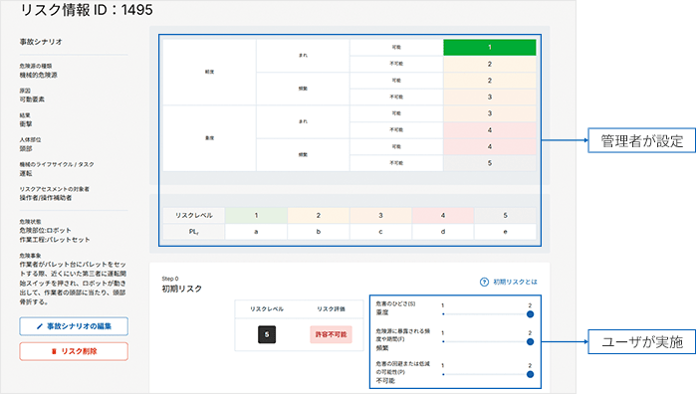Select risk level 4 in リスクレベル row
This screenshot has width=697, height=394.
pos(443,216)
